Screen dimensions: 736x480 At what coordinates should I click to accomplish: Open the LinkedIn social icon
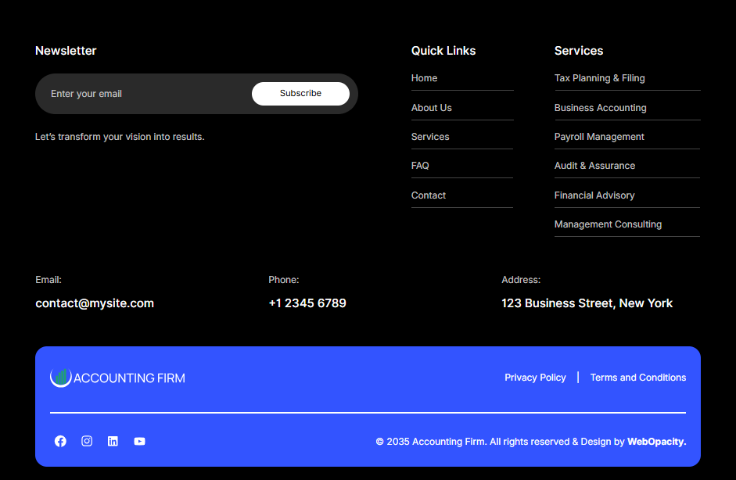pos(113,441)
